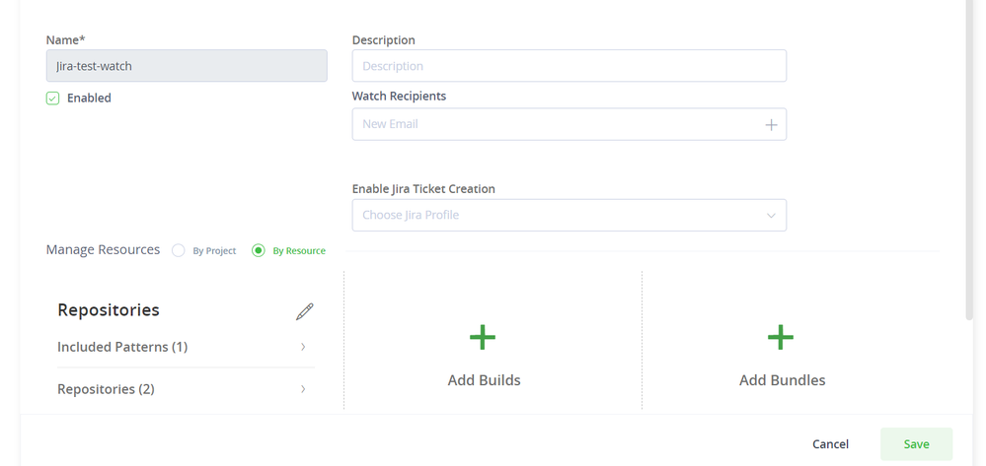Image resolution: width=986 pixels, height=466 pixels.
Task: Expand Repositories (2) chevron
Action: [x=303, y=389]
